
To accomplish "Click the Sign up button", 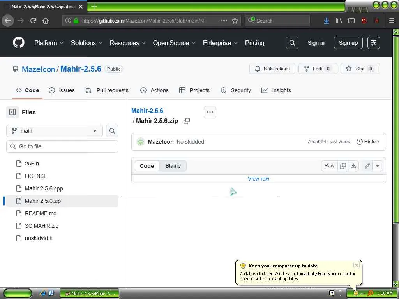I will [x=348, y=43].
